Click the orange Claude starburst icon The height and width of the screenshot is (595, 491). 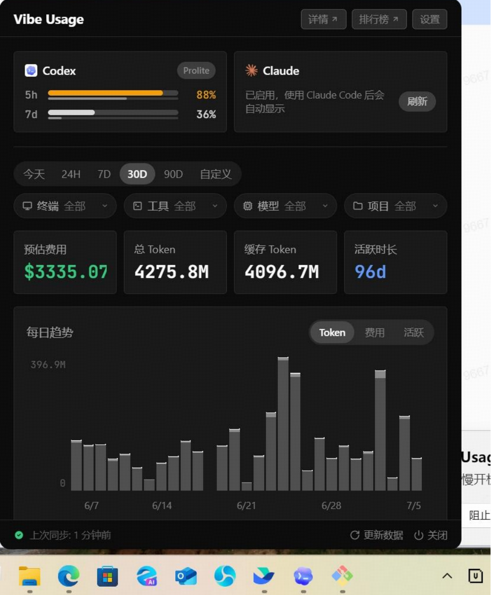(251, 71)
